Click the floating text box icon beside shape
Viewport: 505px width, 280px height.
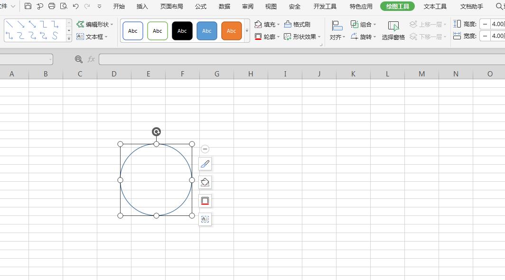(x=205, y=219)
